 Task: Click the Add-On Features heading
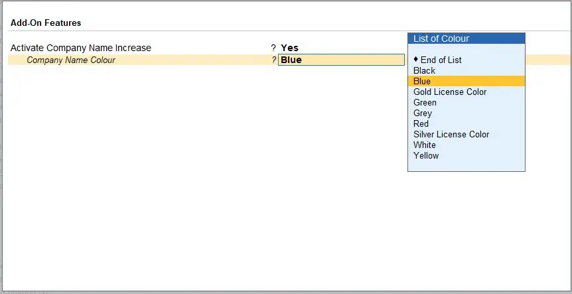click(46, 23)
